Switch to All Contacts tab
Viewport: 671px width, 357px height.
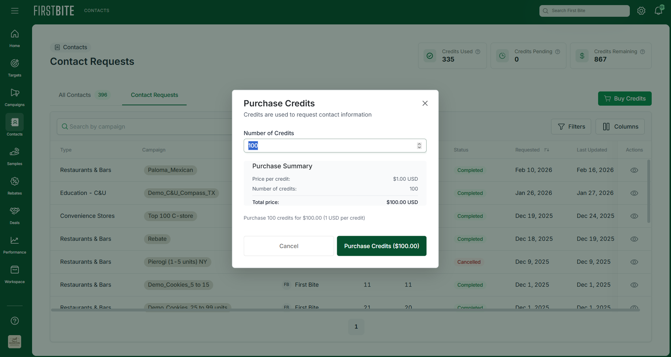[84, 95]
